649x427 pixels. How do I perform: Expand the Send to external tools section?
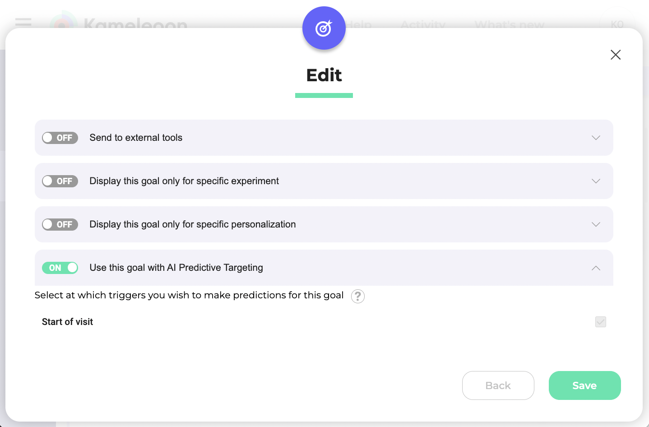tap(596, 138)
